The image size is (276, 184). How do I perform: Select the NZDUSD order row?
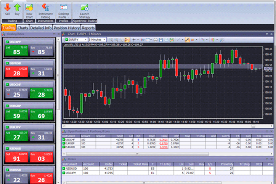pos(72,168)
